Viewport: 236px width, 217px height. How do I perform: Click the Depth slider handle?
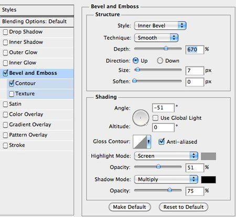tap(166, 48)
